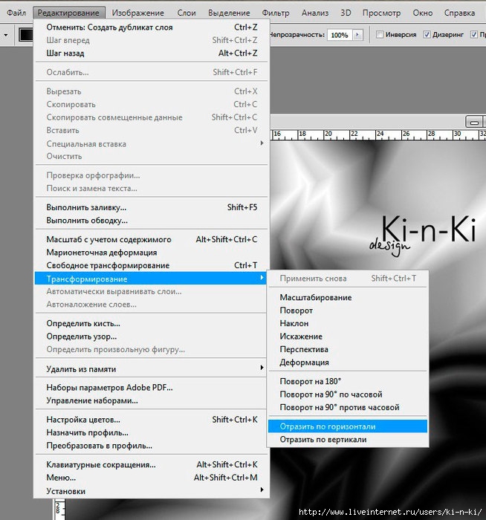The height and width of the screenshot is (520, 486).
Task: Open the Просмотр menu
Action: [x=381, y=13]
